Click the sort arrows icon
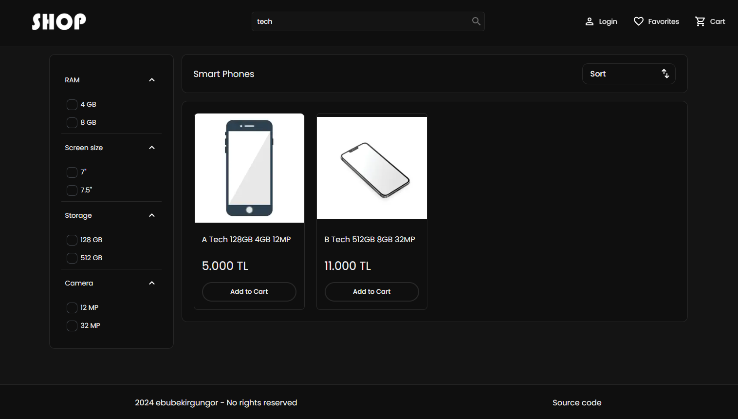Screen dimensions: 738x419 (665, 74)
